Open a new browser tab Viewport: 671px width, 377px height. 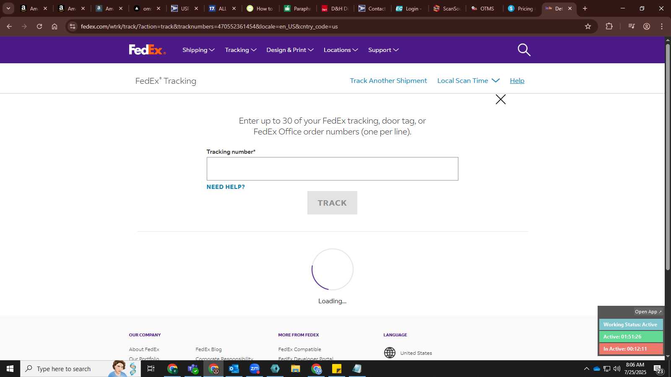tap(585, 8)
